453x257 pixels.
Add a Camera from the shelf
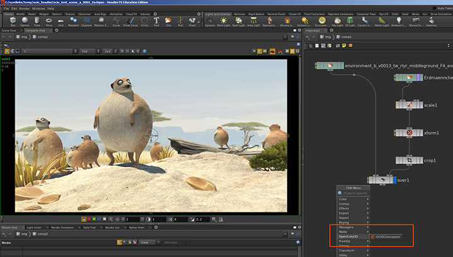point(210,21)
